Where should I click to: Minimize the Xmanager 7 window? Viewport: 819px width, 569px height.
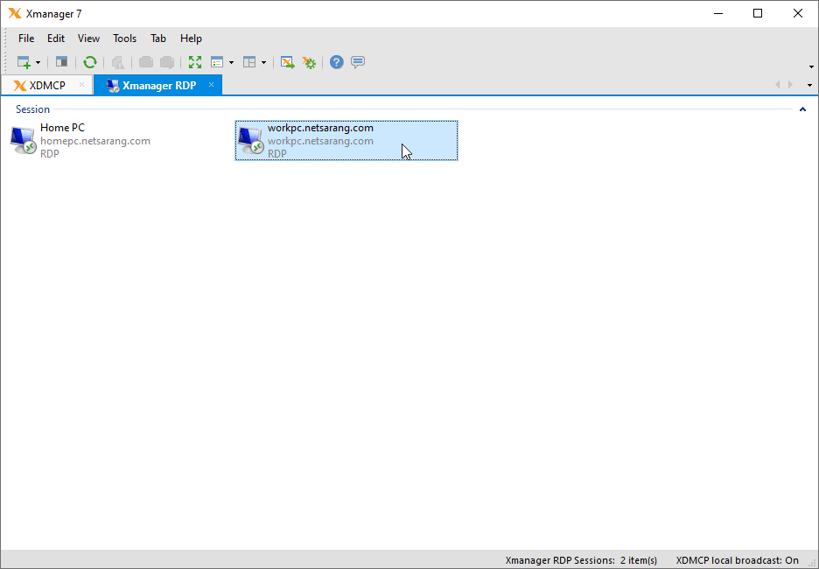click(718, 14)
